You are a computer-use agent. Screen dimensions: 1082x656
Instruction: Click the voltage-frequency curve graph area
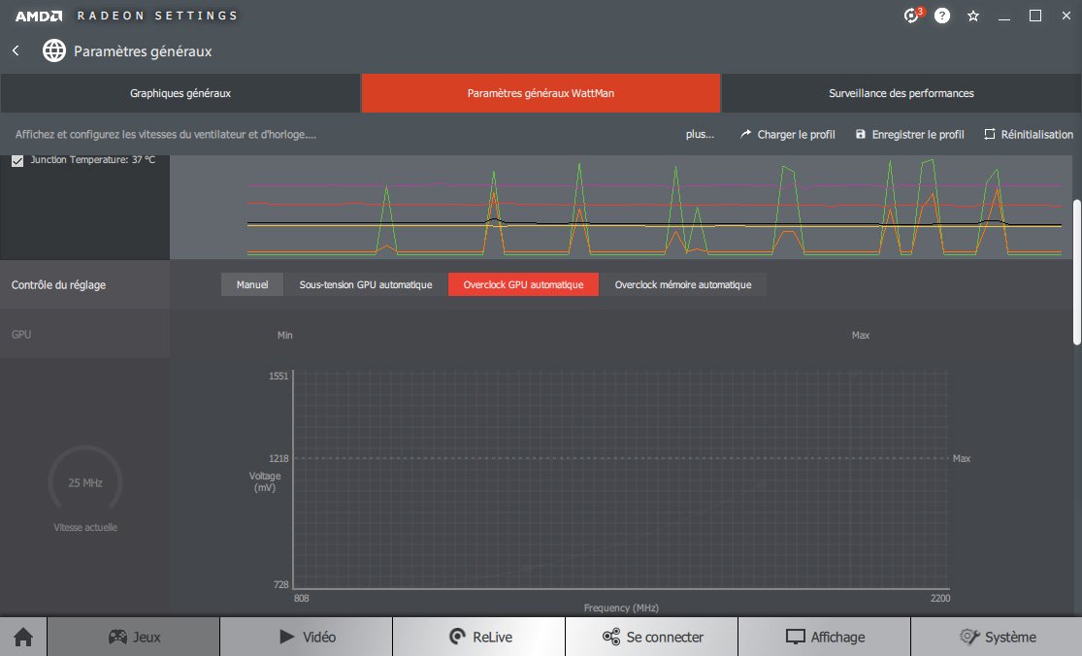pos(621,480)
